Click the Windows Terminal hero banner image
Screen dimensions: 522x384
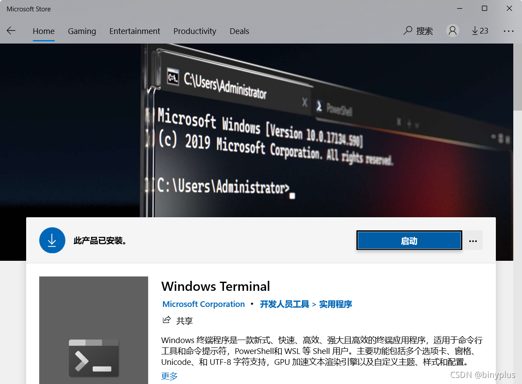257,130
